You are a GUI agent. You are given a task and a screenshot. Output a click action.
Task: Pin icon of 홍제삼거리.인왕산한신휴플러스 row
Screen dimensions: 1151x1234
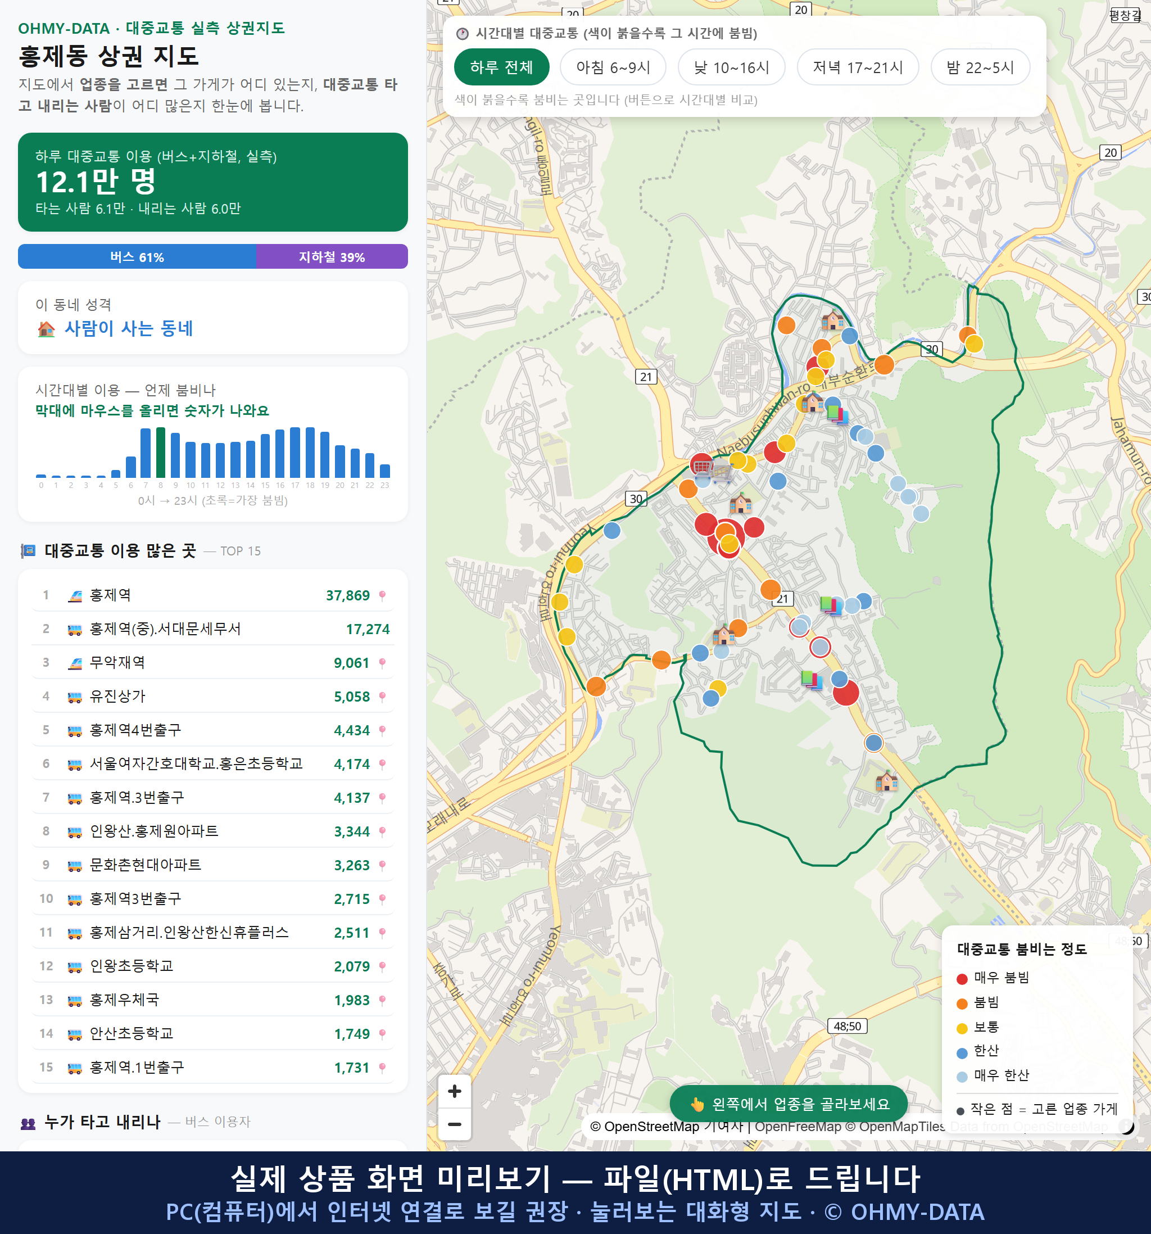[382, 932]
